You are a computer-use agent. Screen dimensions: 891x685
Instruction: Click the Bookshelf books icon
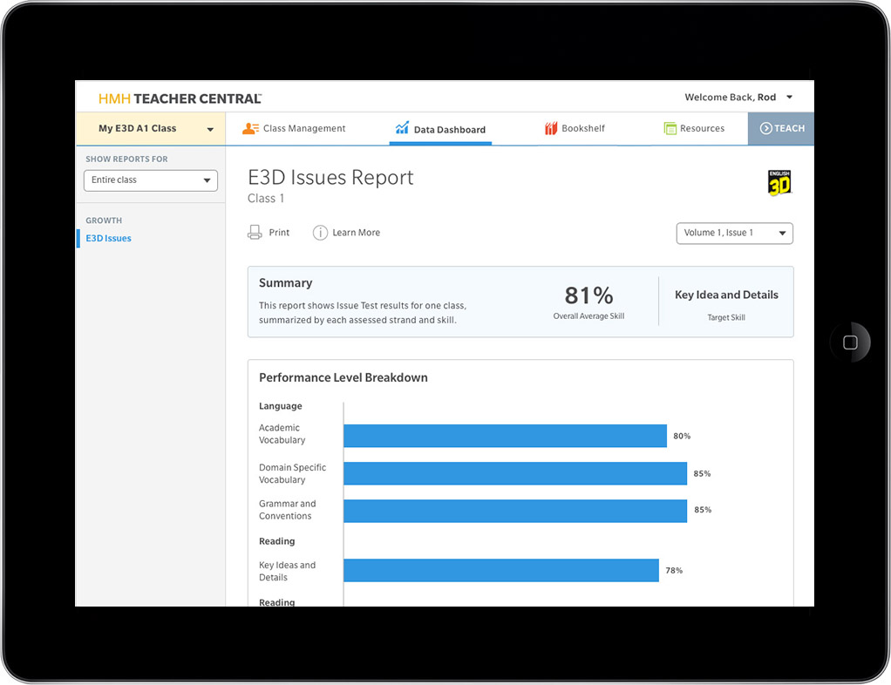[551, 128]
